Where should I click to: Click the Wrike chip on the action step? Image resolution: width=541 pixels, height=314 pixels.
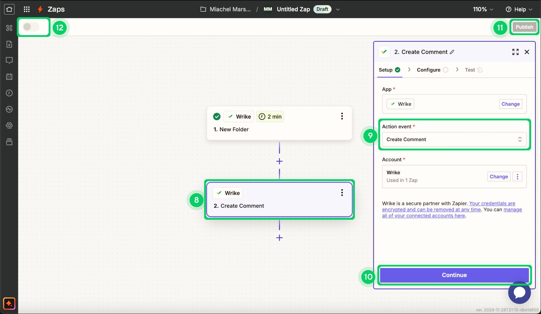point(228,193)
